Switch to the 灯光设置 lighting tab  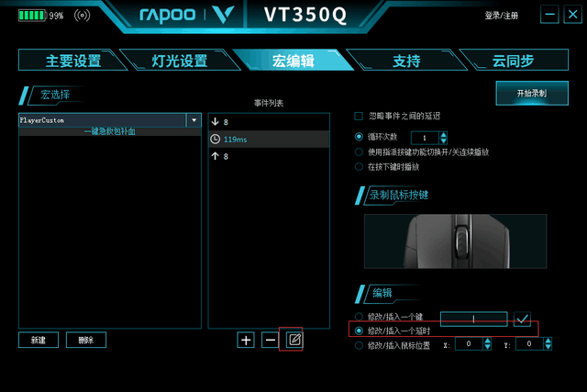point(180,61)
